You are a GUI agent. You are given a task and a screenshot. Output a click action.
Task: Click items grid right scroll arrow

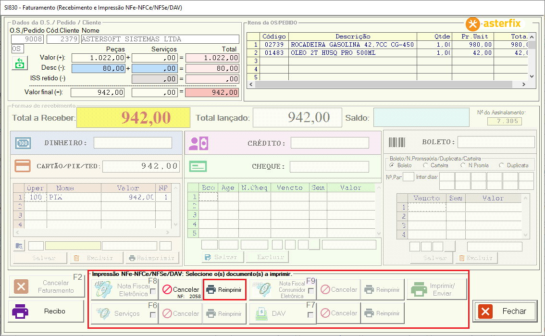524,85
